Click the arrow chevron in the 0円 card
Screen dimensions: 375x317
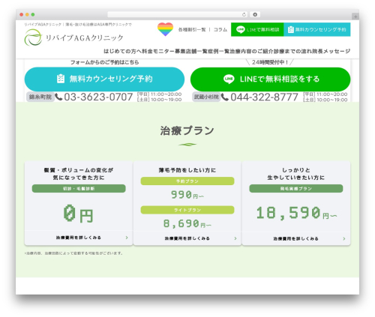(127, 238)
